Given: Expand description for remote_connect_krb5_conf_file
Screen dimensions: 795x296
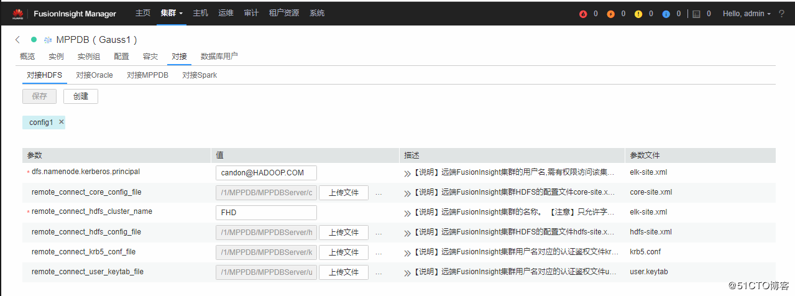Looking at the screenshot, I should (407, 252).
